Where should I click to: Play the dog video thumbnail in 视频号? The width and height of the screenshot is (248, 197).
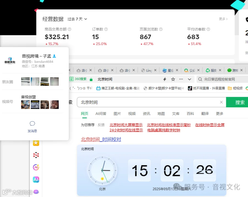coord(45,105)
